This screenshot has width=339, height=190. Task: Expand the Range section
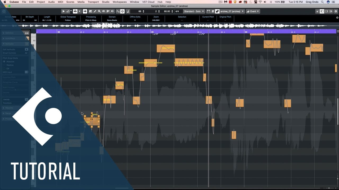pos(3,113)
